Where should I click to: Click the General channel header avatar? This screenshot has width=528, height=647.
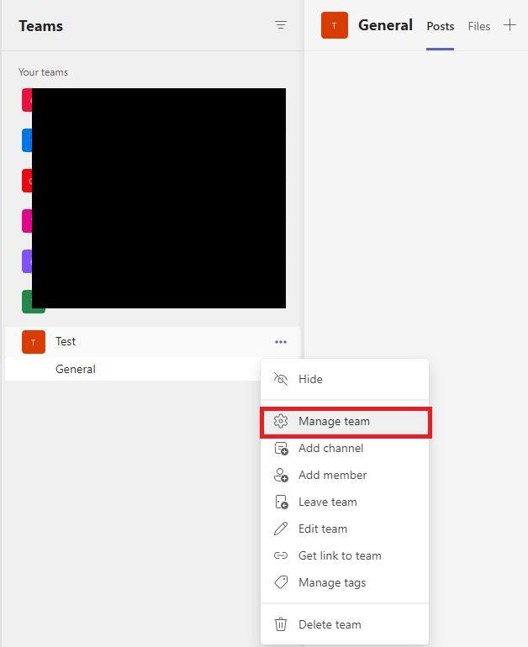point(335,25)
